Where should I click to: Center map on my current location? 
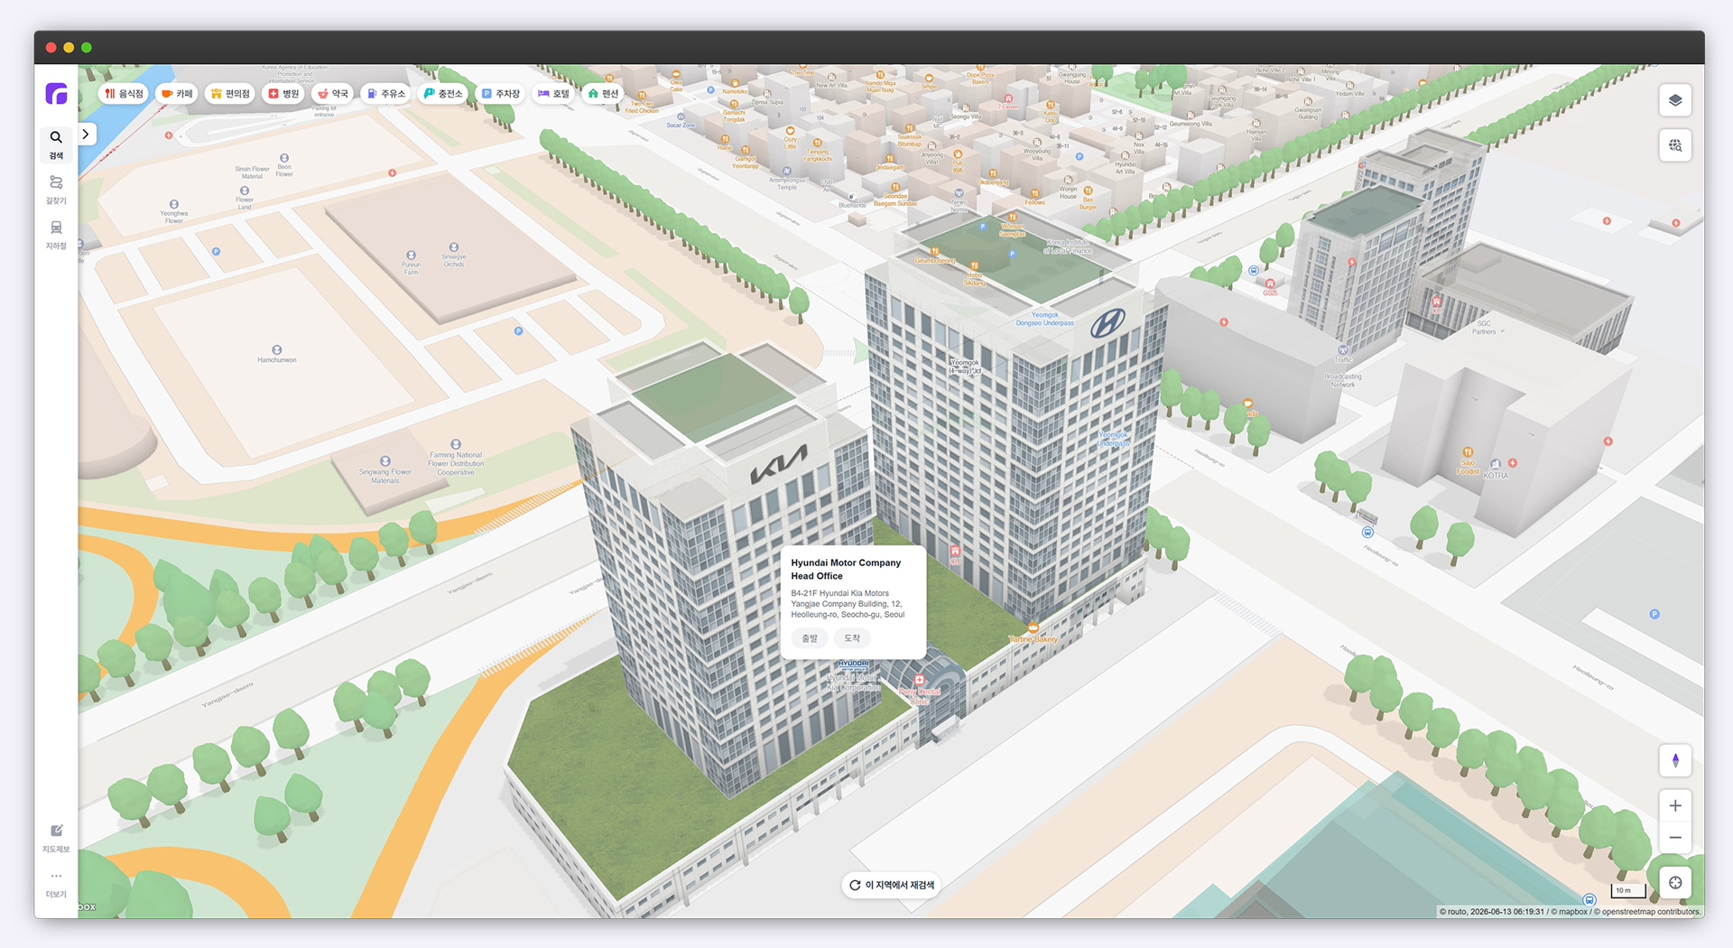(x=1675, y=883)
